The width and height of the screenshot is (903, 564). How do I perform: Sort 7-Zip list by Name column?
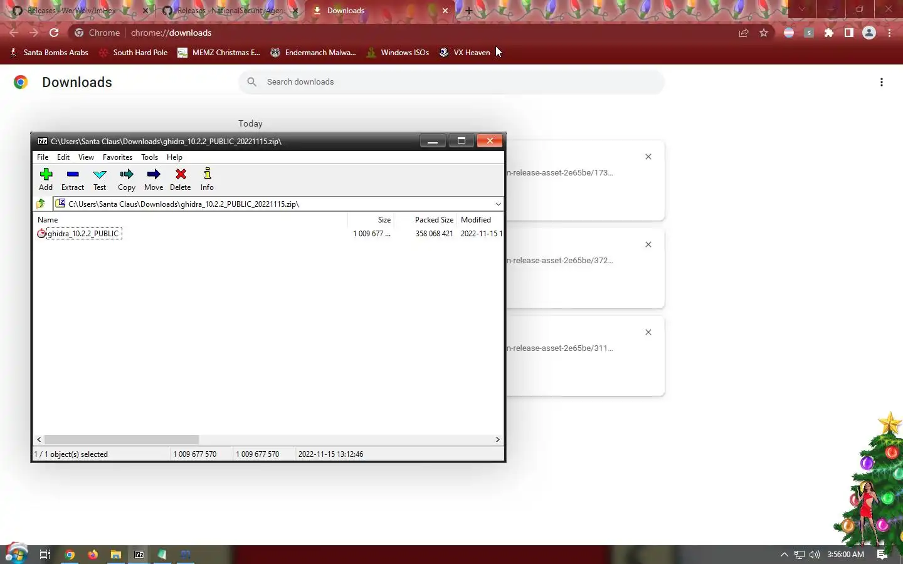(191, 220)
